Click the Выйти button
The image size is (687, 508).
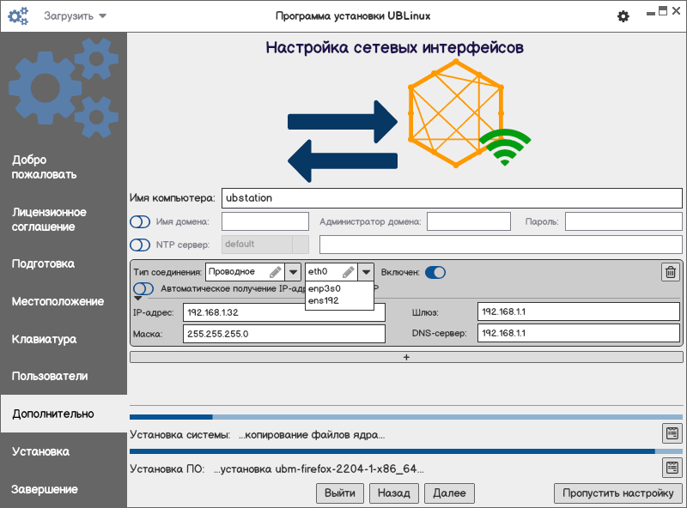340,493
